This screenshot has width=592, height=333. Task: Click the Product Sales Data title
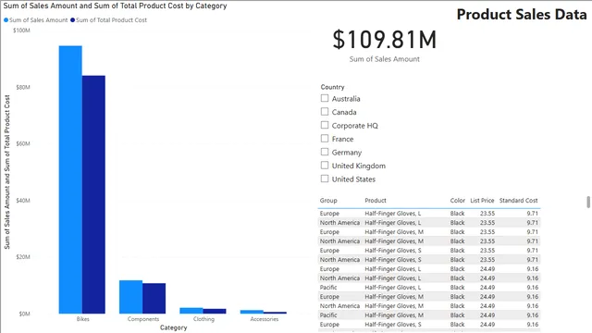point(522,15)
